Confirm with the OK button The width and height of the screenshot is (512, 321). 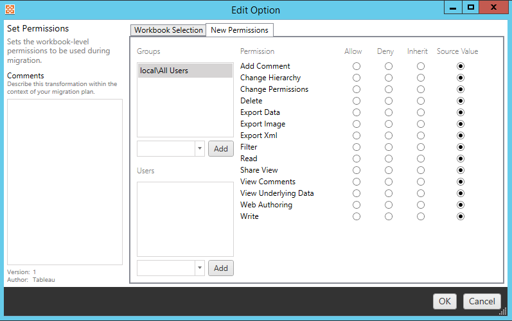[x=445, y=301]
